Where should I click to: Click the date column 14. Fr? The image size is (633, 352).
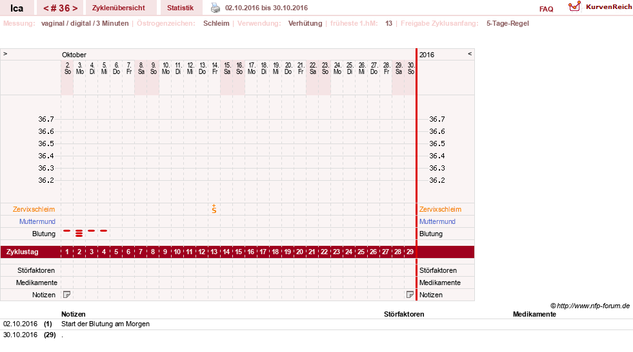coord(215,68)
